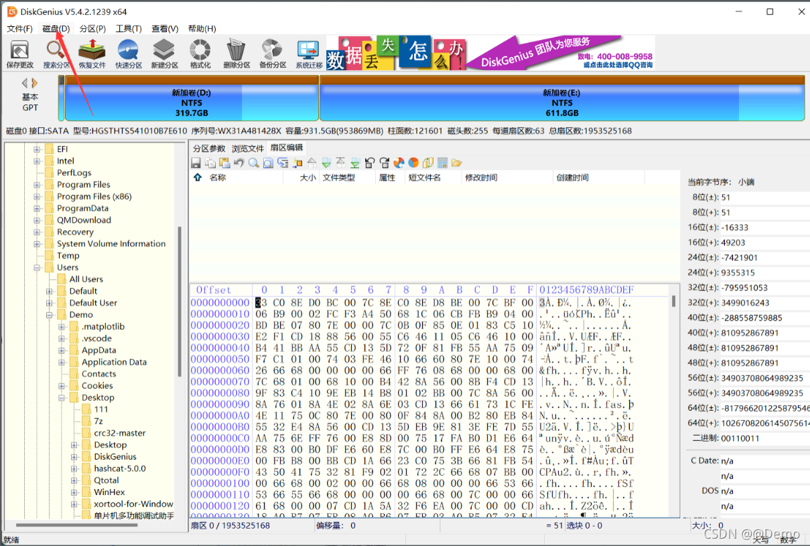The width and height of the screenshot is (810, 546).
Task: Expand the hashcat-5.0.0 folder node
Action: coord(74,468)
